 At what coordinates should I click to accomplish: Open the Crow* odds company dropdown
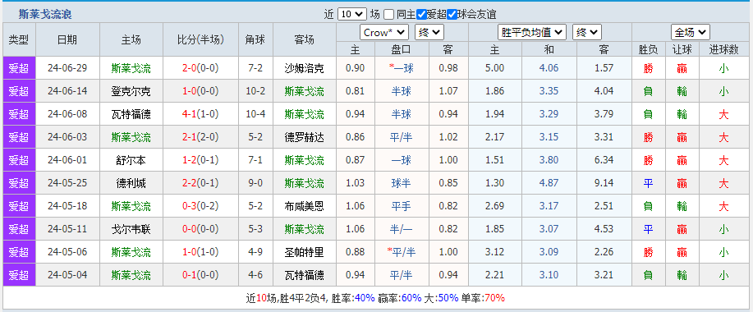click(384, 32)
